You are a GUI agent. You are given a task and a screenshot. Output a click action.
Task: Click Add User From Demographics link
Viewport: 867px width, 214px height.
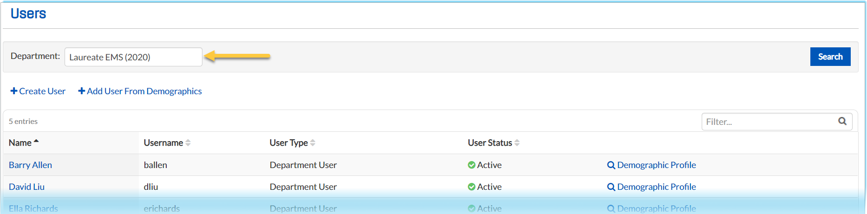click(x=140, y=91)
